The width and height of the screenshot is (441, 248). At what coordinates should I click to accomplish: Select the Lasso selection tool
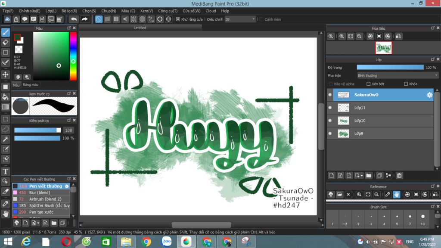pyautogui.click(x=6, y=129)
